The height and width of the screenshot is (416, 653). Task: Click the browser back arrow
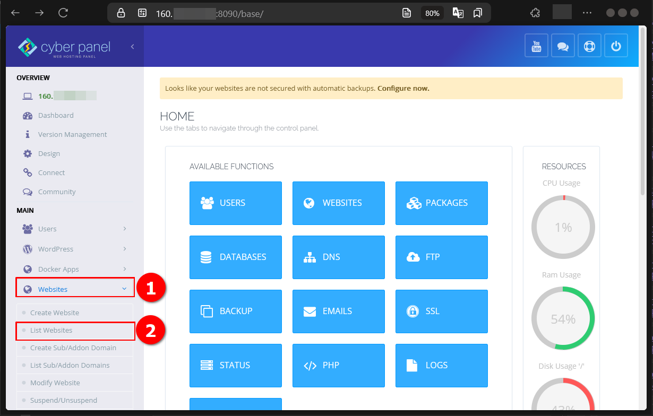click(15, 13)
